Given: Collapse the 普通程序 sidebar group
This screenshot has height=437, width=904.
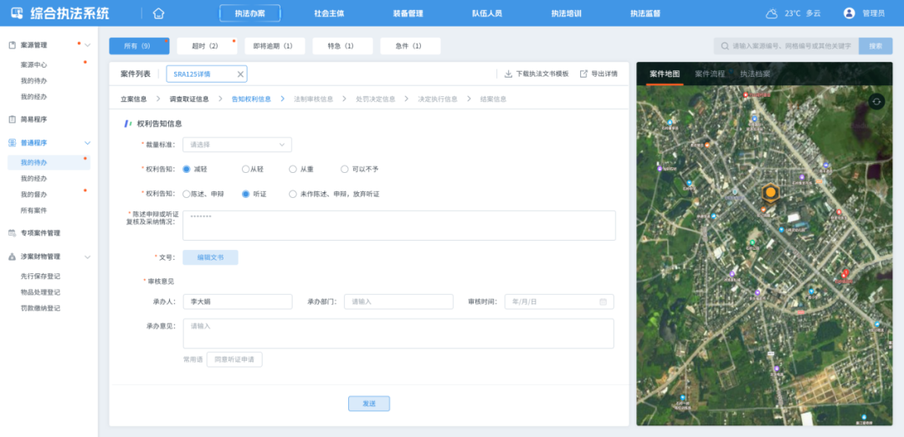Looking at the screenshot, I should (88, 143).
